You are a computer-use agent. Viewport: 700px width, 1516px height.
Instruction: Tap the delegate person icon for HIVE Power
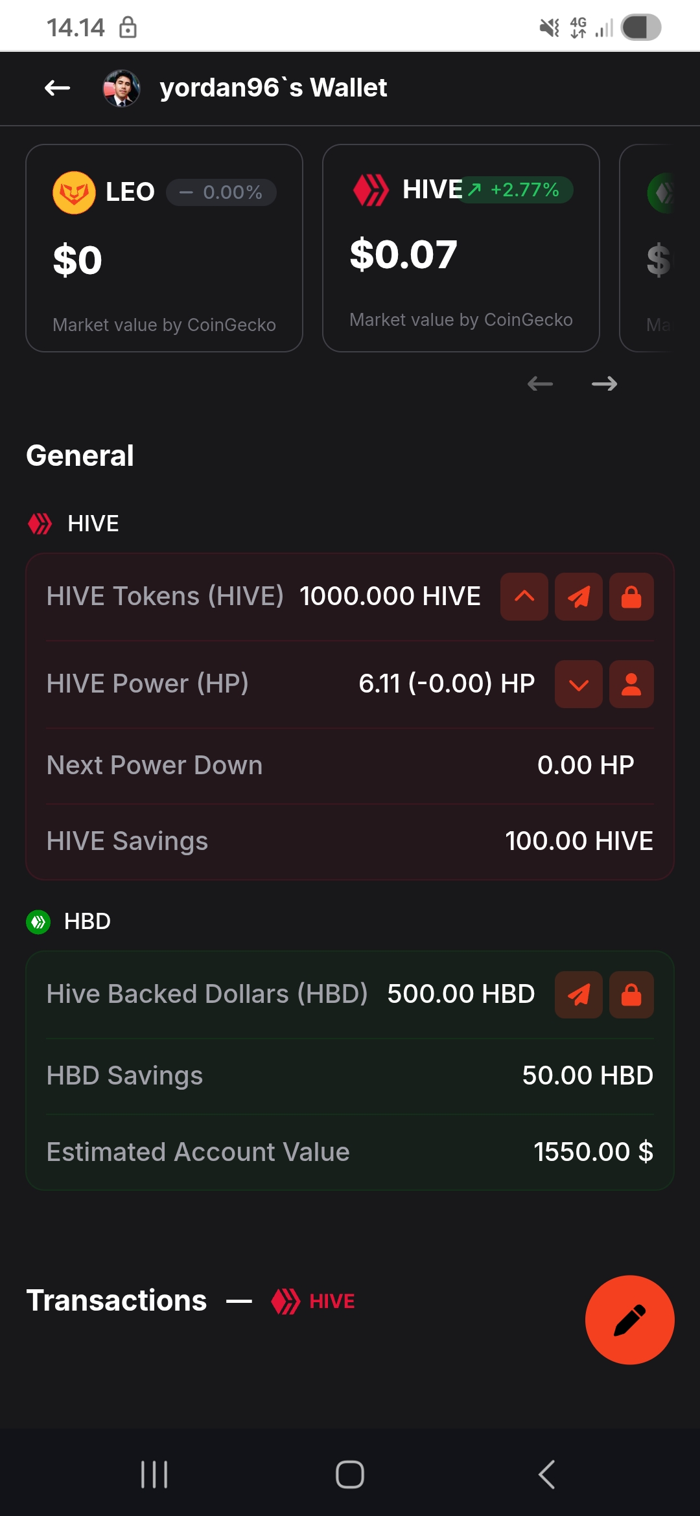631,684
